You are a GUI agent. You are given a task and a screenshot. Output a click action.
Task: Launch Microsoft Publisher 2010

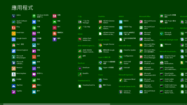[141, 80]
